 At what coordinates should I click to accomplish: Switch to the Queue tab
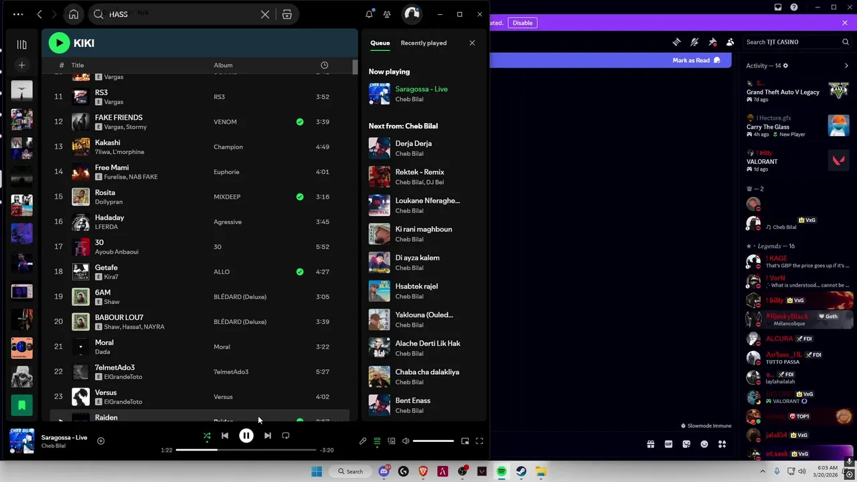380,43
